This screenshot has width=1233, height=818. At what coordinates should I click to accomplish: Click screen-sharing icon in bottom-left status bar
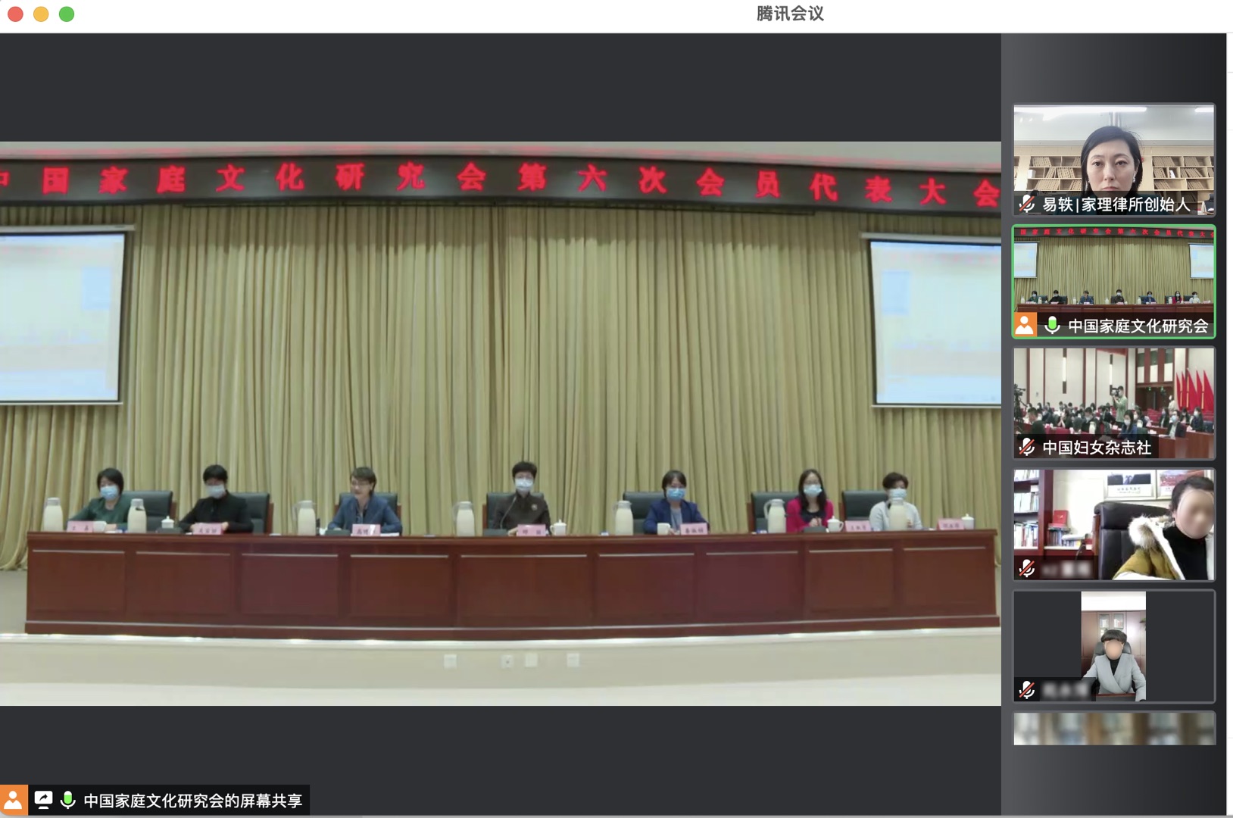click(x=43, y=800)
